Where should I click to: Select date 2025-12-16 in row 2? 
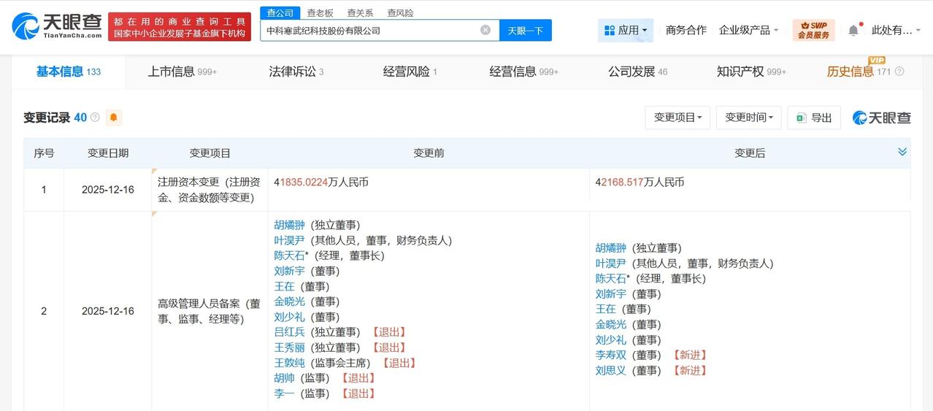[x=108, y=311]
